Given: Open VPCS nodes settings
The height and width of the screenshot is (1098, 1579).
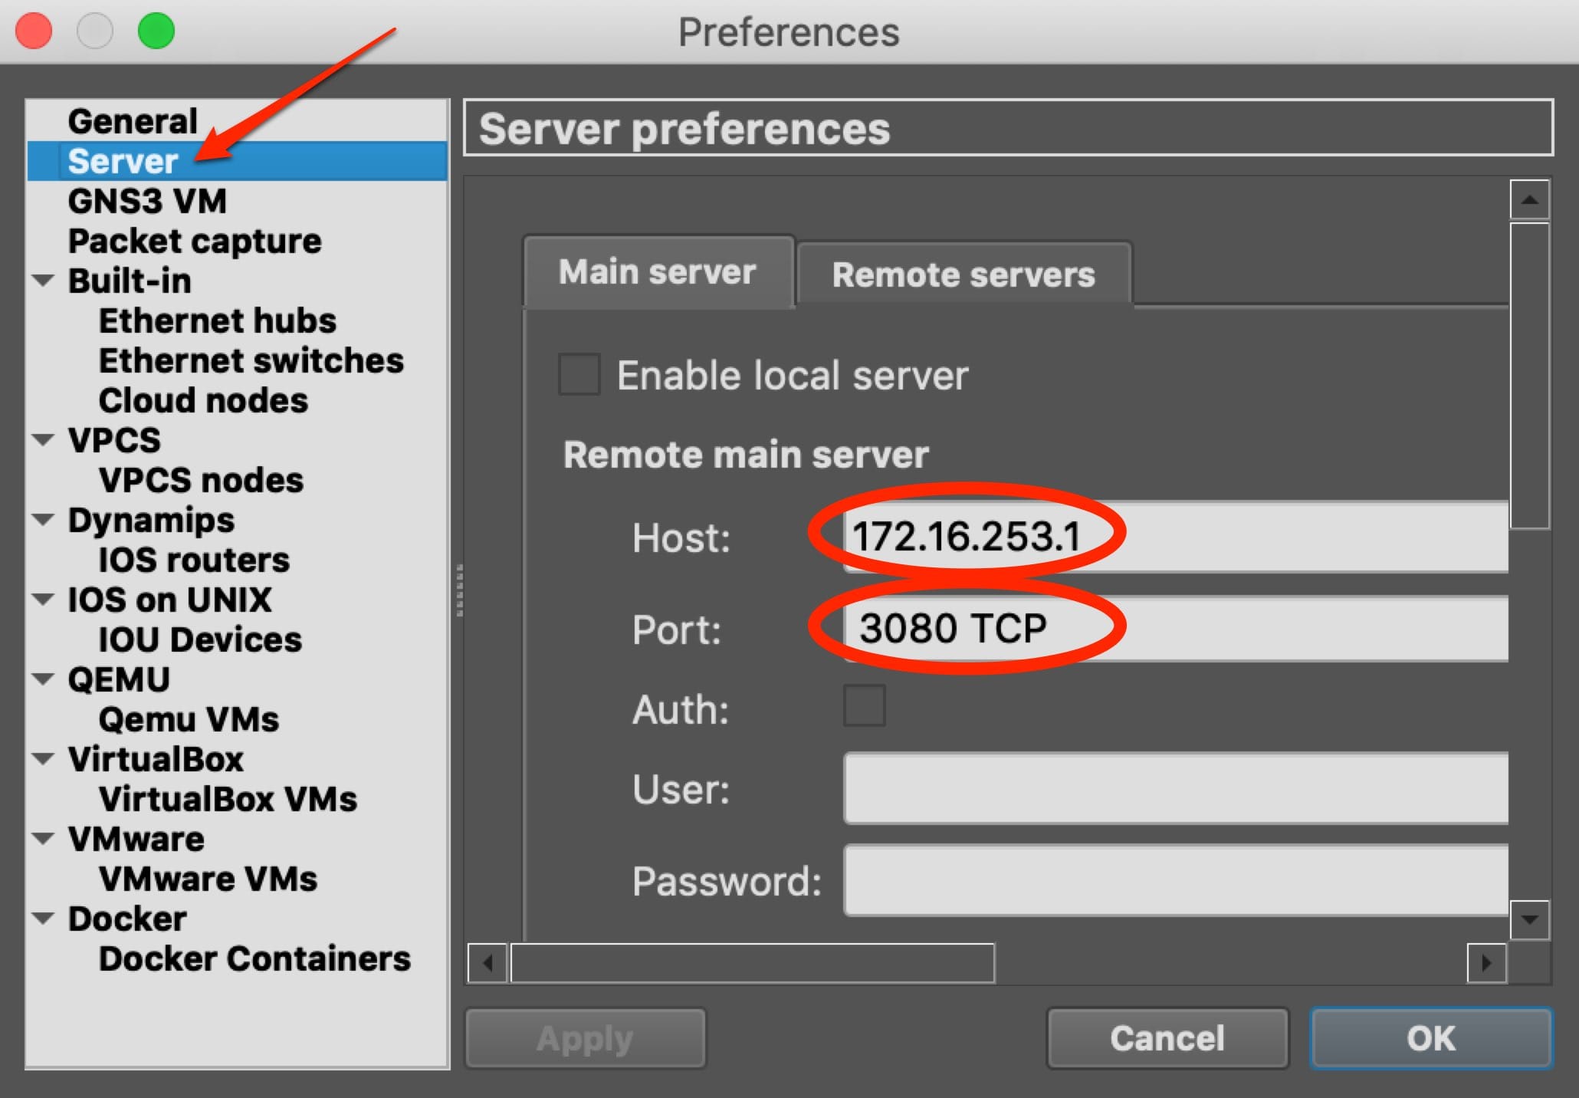Looking at the screenshot, I should click(x=237, y=480).
